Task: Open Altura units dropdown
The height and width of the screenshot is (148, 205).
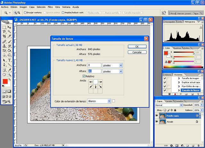Action: (x=121, y=71)
